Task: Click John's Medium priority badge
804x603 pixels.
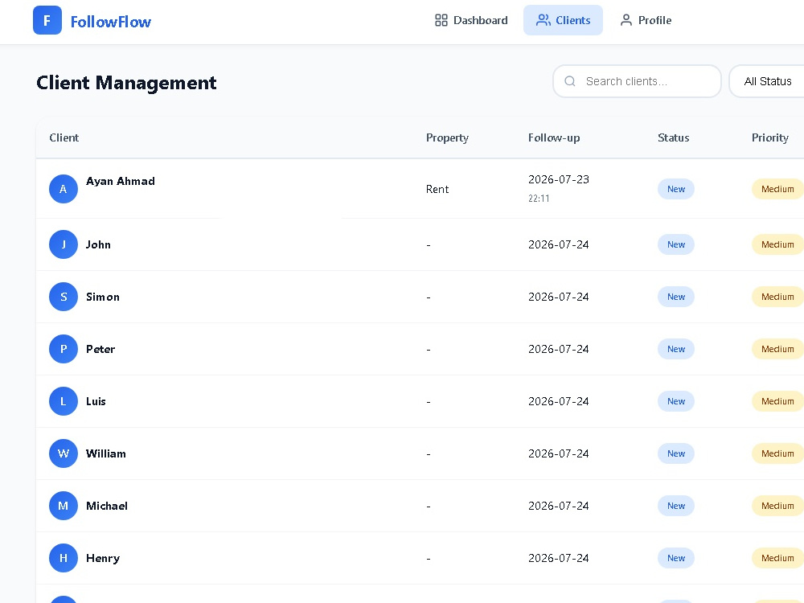Action: coord(777,244)
